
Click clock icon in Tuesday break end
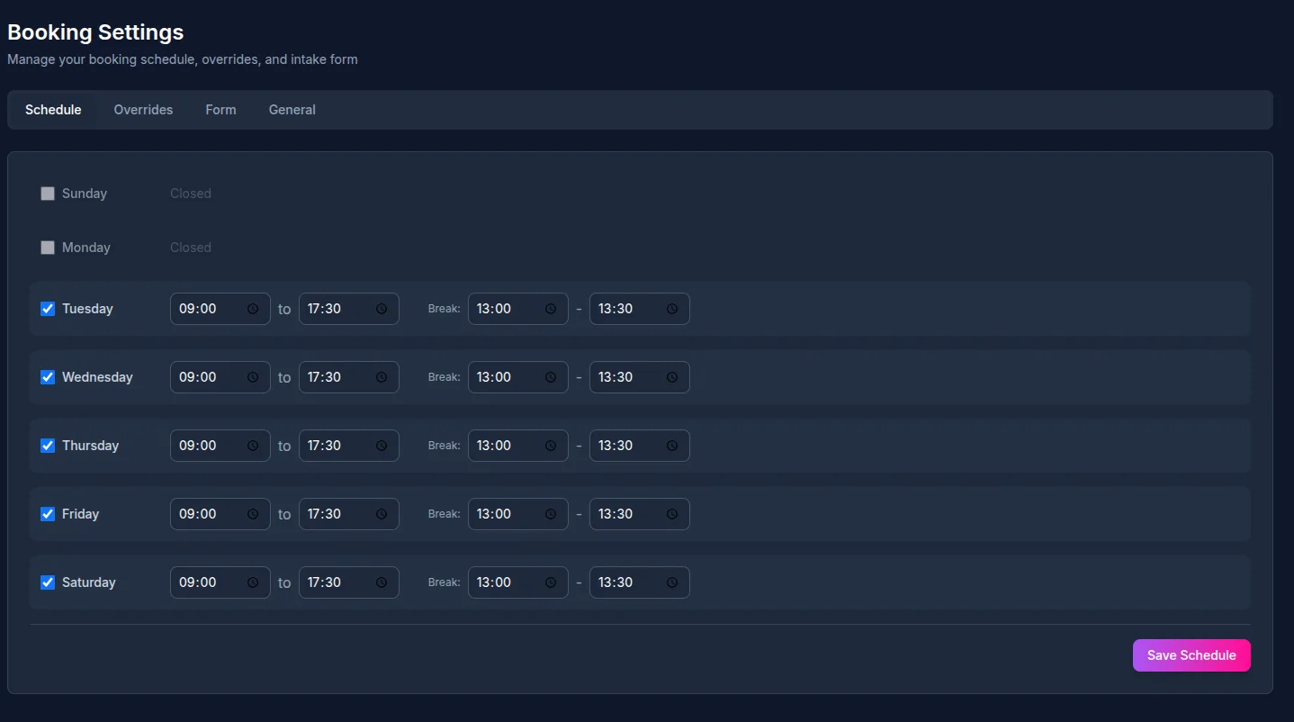pos(672,309)
